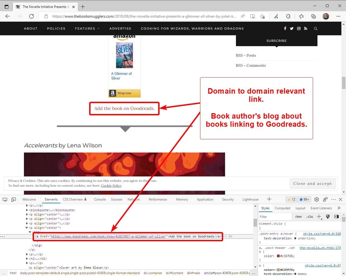The image size is (346, 276).
Task: Add this page to favorites
Action: [262, 16]
